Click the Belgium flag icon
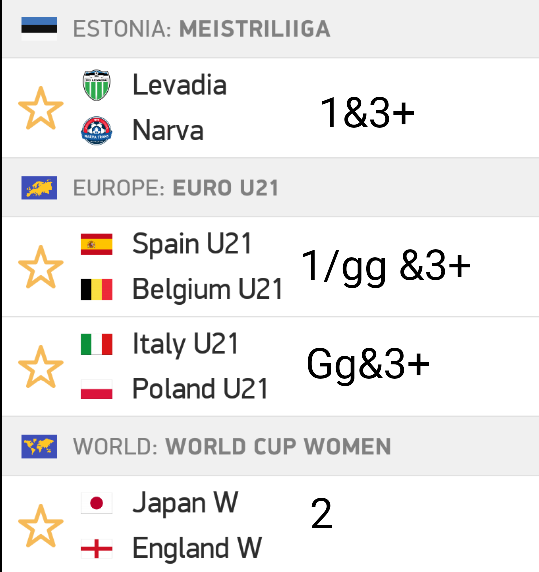Viewport: 539px width, 572px height. 96,290
